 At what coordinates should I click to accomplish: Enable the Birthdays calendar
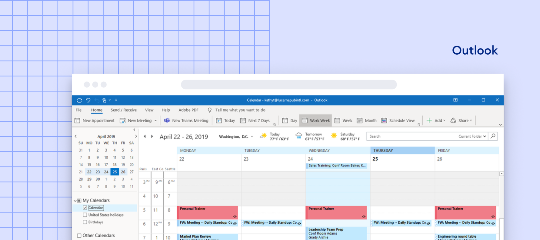(85, 222)
